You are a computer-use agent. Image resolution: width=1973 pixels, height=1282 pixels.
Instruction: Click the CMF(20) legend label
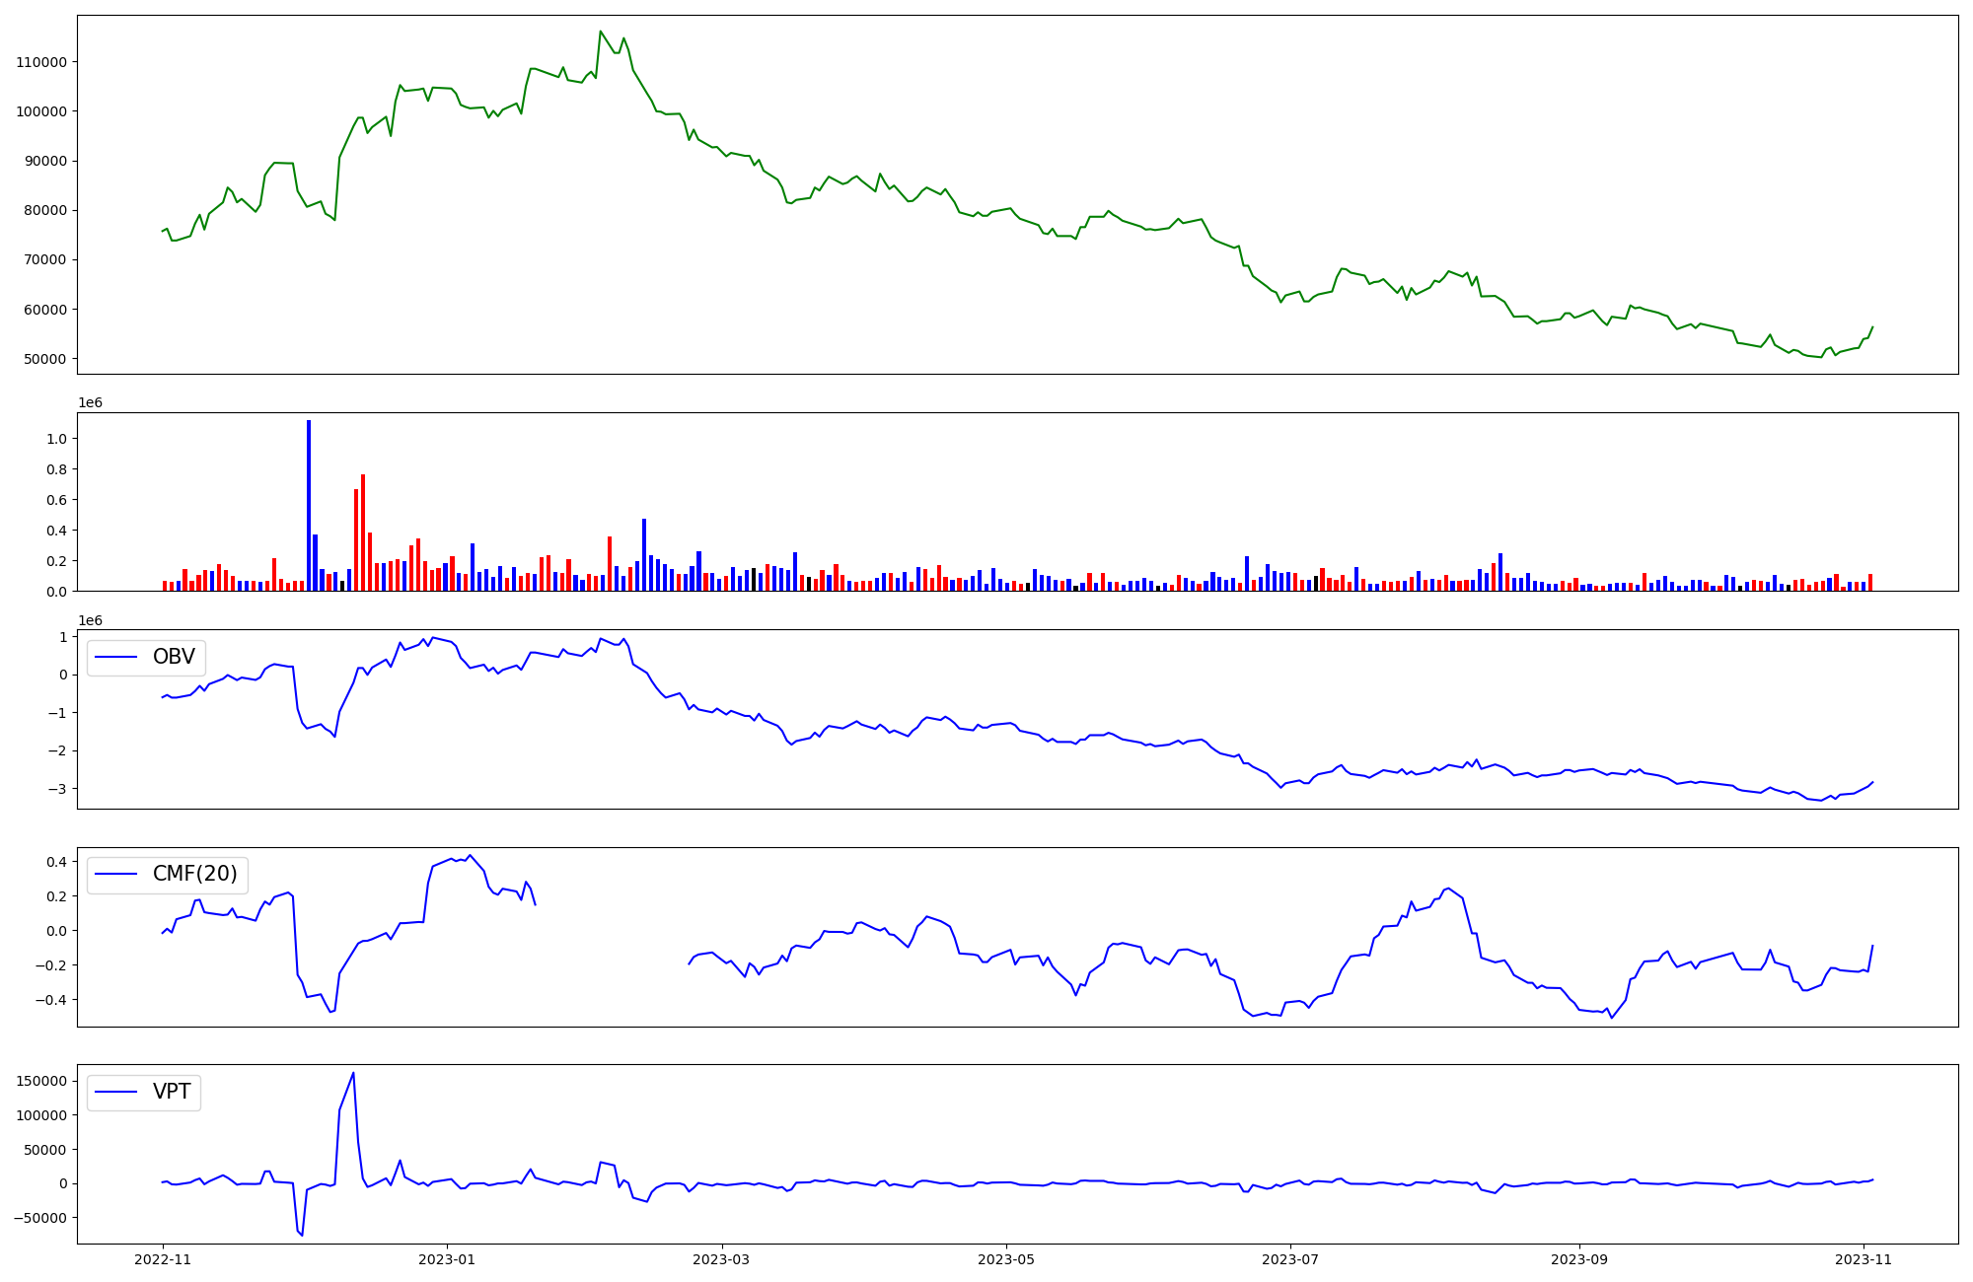coord(194,875)
